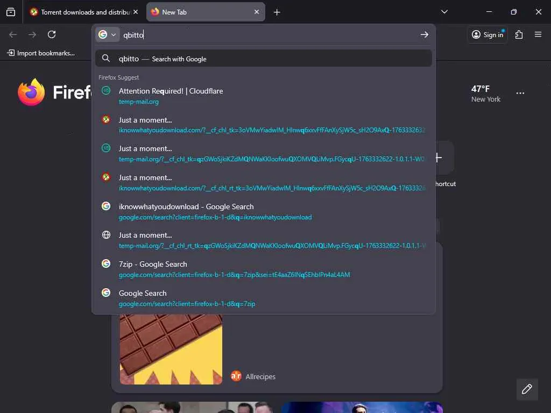Click the pencil customize new tab button
Viewport: 551px width, 413px height.
pos(527,389)
